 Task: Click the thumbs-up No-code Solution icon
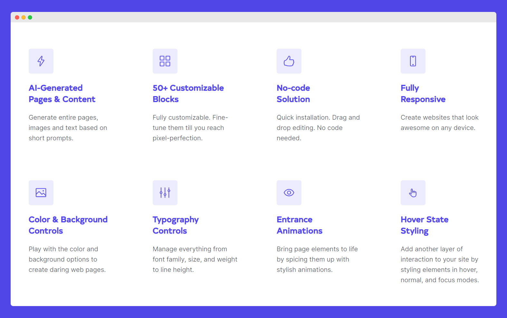point(289,61)
